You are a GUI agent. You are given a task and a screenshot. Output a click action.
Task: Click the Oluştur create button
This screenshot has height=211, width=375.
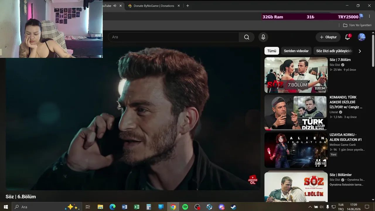328,37
